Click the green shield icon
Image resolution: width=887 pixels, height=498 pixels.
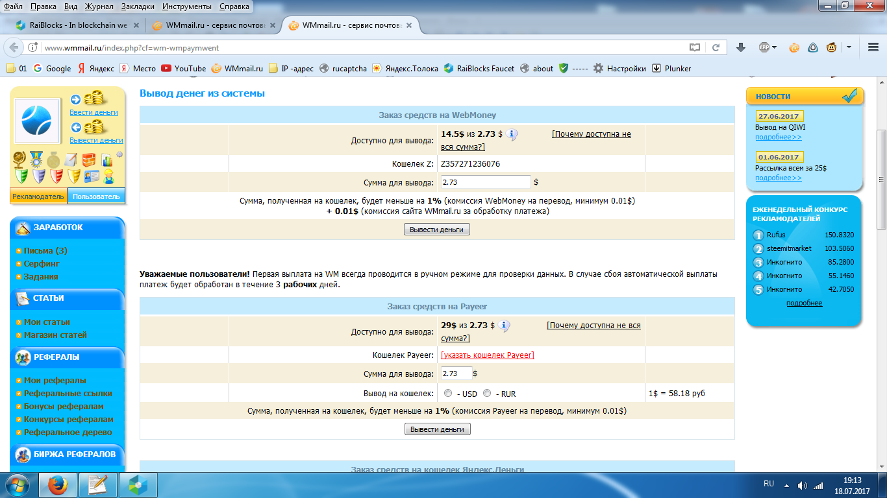tap(21, 176)
